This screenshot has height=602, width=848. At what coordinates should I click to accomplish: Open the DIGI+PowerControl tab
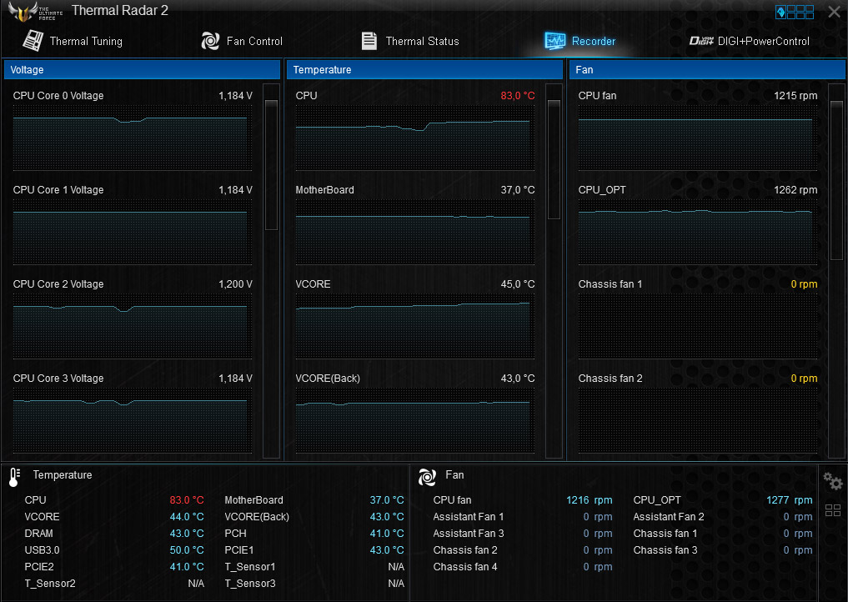tap(749, 41)
